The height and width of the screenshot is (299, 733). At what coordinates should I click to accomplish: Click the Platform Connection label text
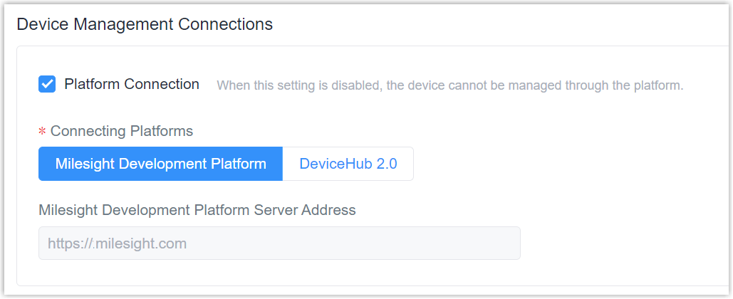[x=132, y=84]
